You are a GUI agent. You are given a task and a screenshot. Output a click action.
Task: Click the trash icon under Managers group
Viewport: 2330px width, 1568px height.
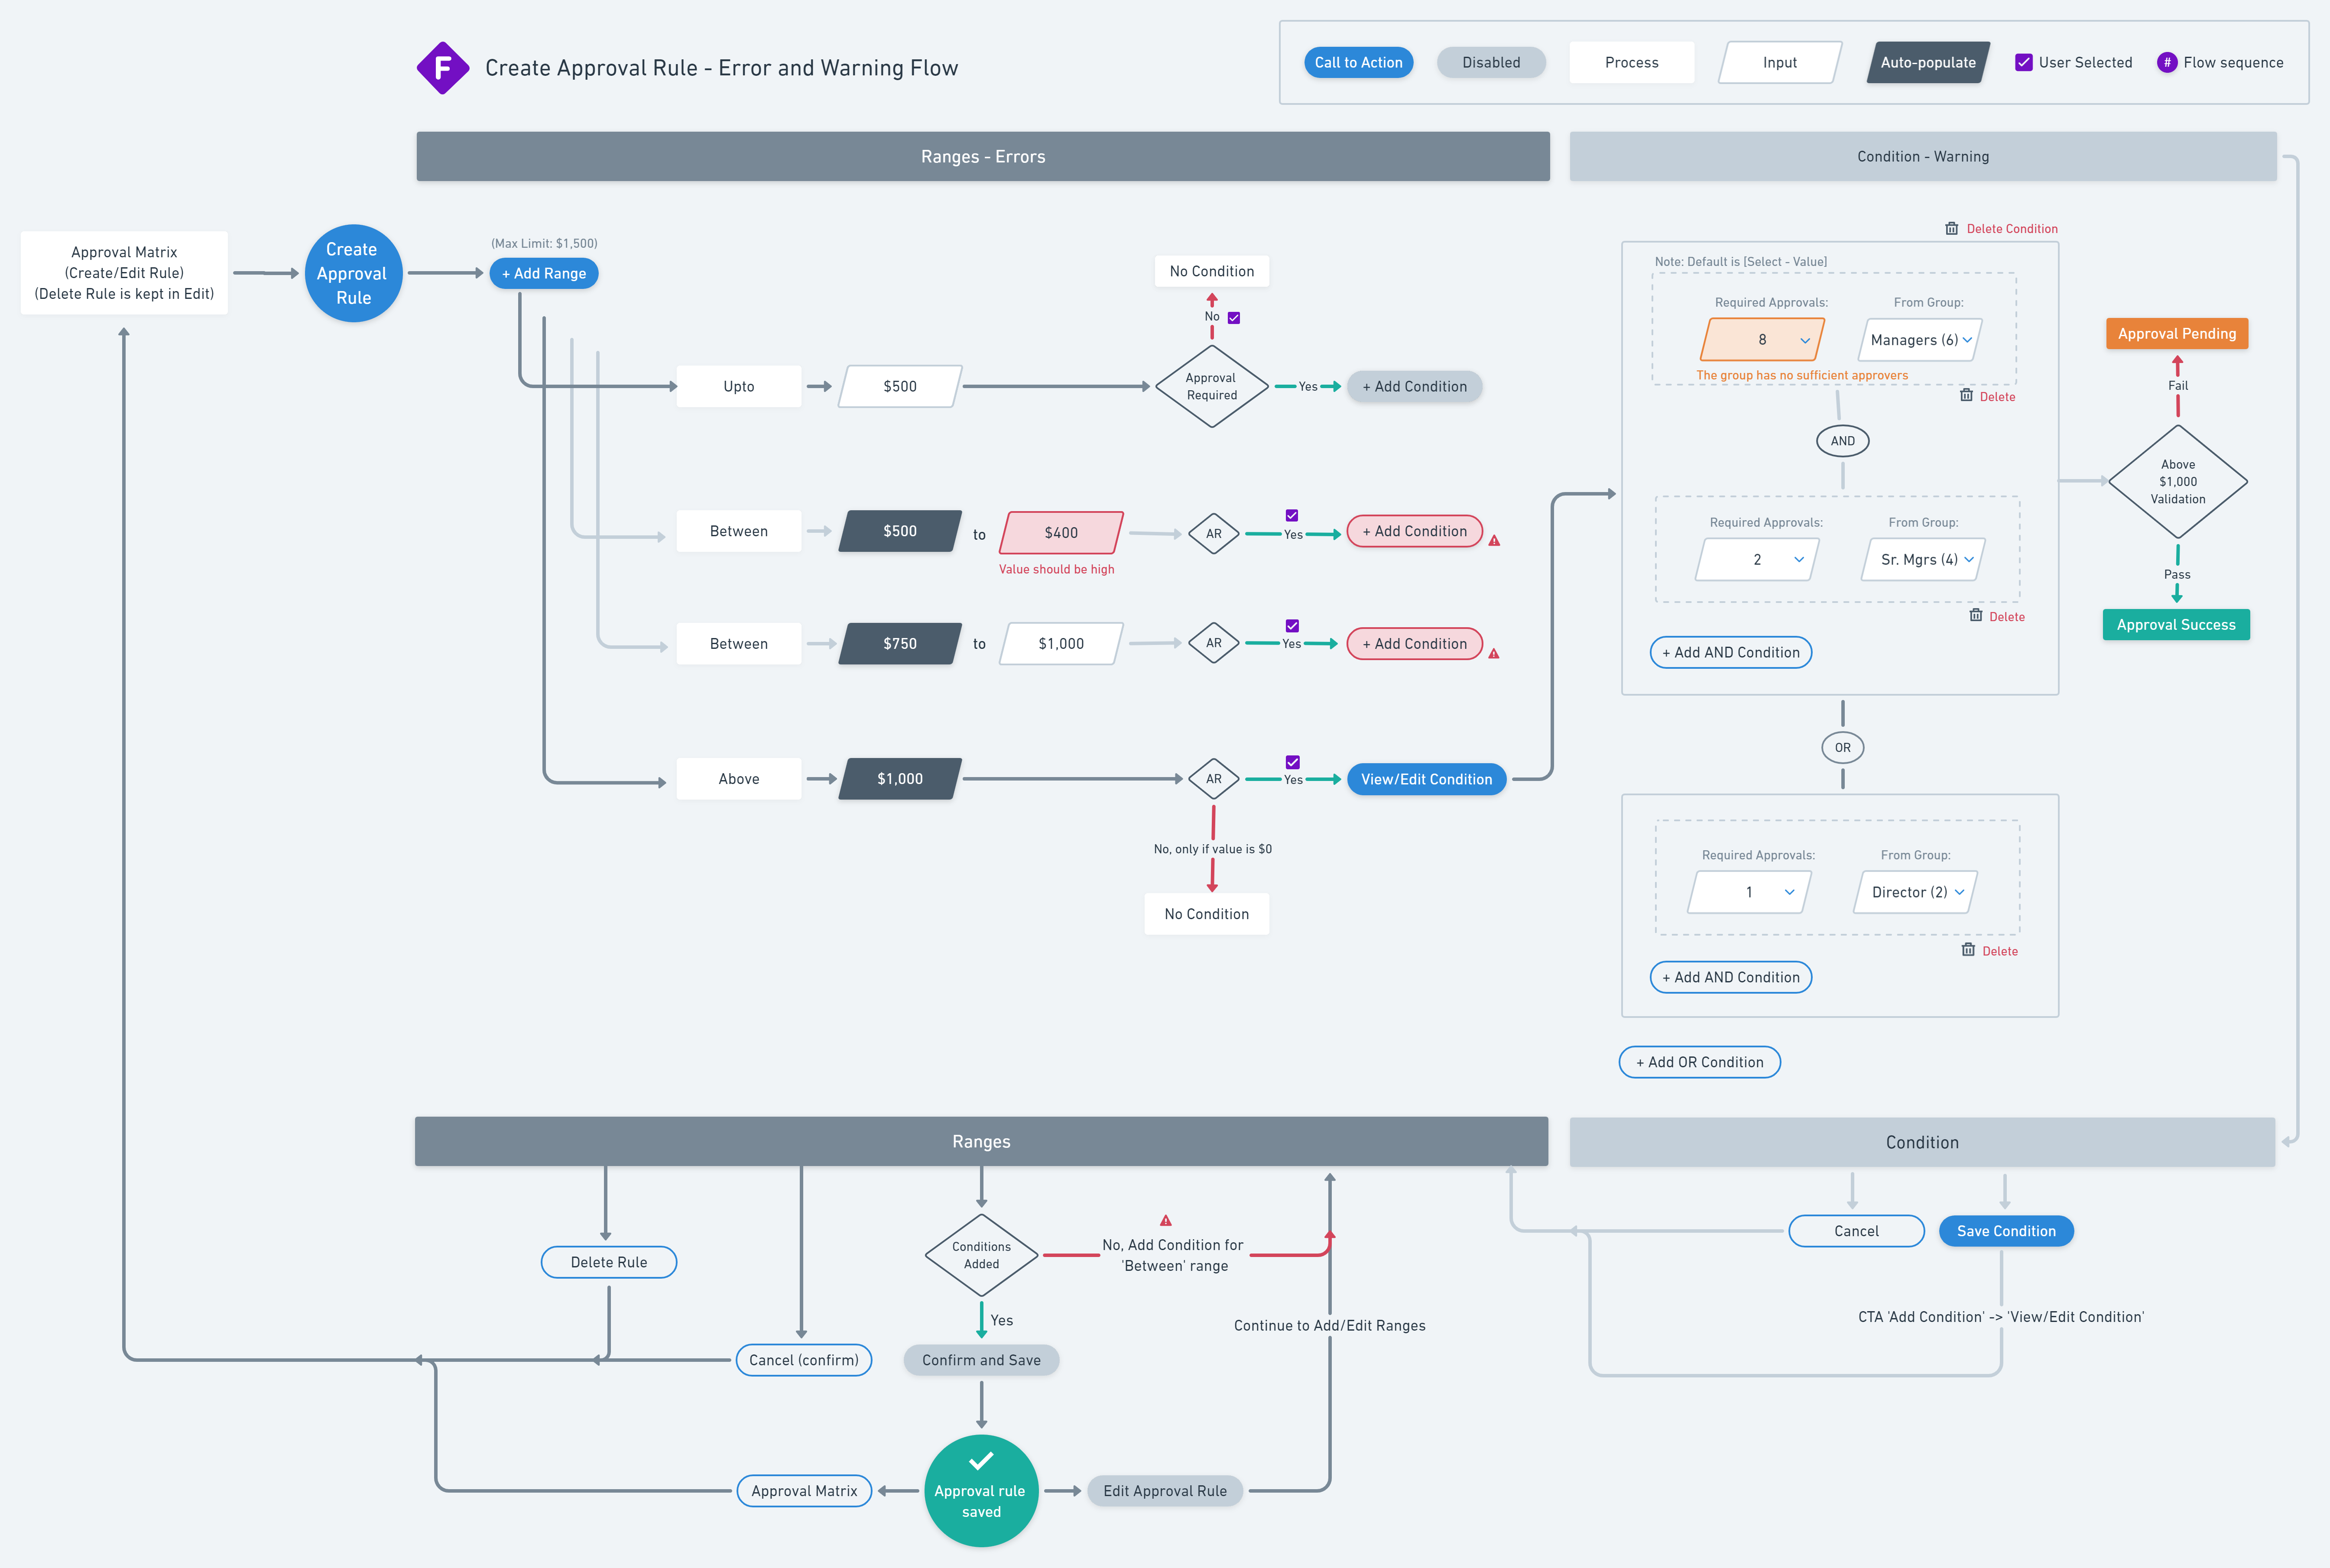click(x=1966, y=395)
